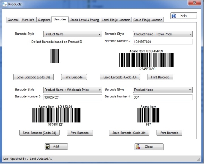Print the 987654321 barcode

pos(80,133)
